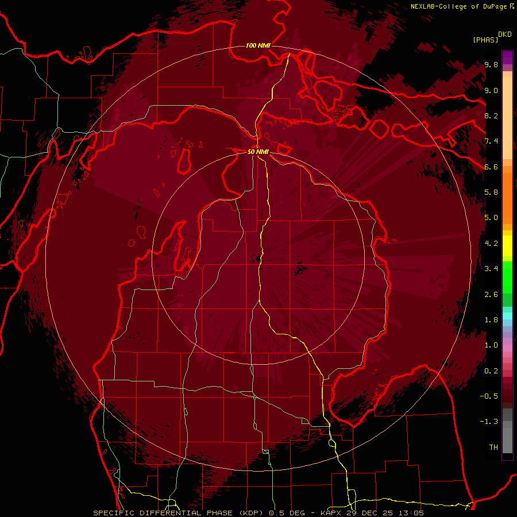Pick the bright green segment of the color bar
Screen dimensions: 517x517
point(507,277)
